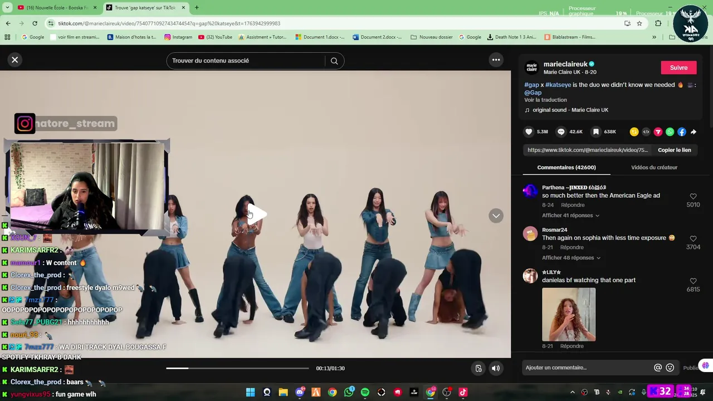Open the emoji picker in comment box
713x401 pixels.
(670, 368)
